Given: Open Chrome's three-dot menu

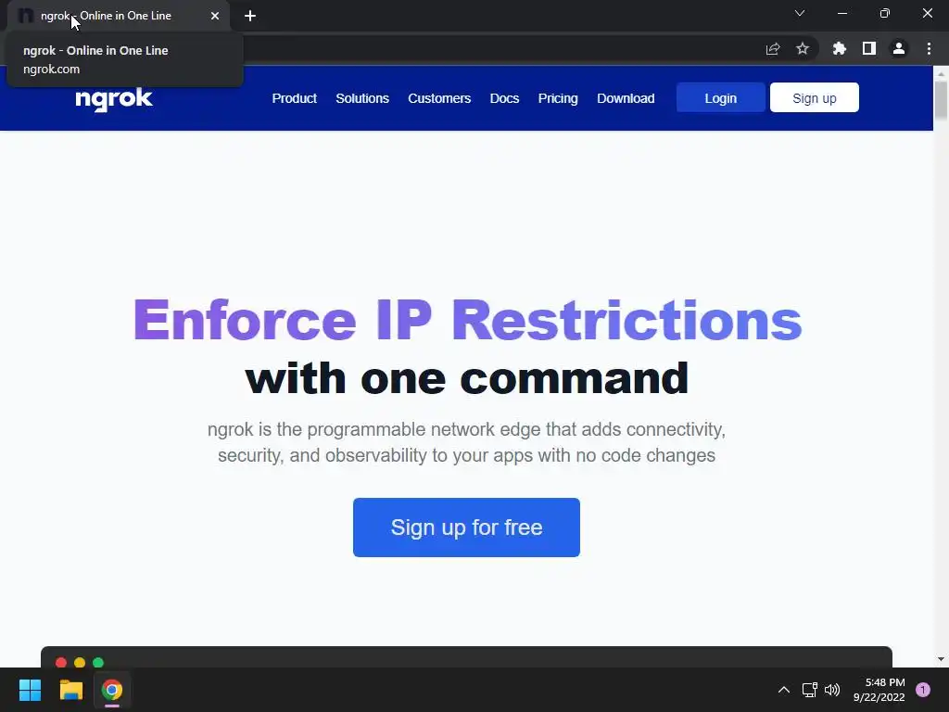Looking at the screenshot, I should click(x=929, y=48).
